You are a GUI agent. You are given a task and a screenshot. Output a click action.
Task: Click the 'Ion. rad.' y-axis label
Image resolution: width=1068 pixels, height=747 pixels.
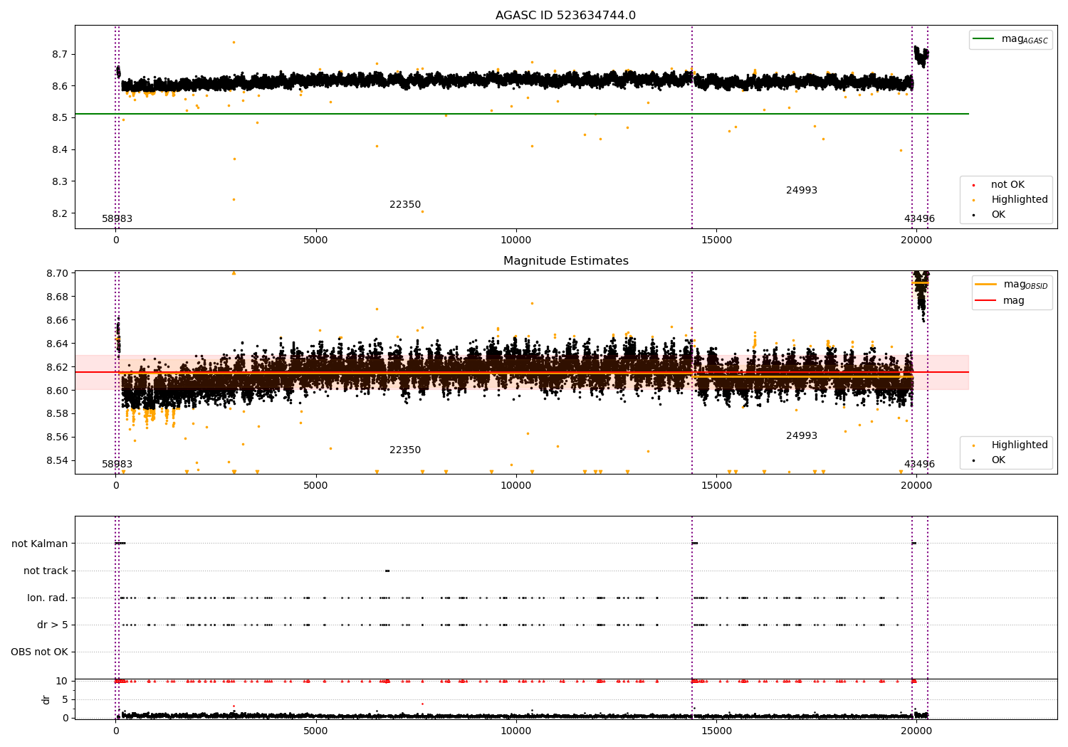[48, 598]
